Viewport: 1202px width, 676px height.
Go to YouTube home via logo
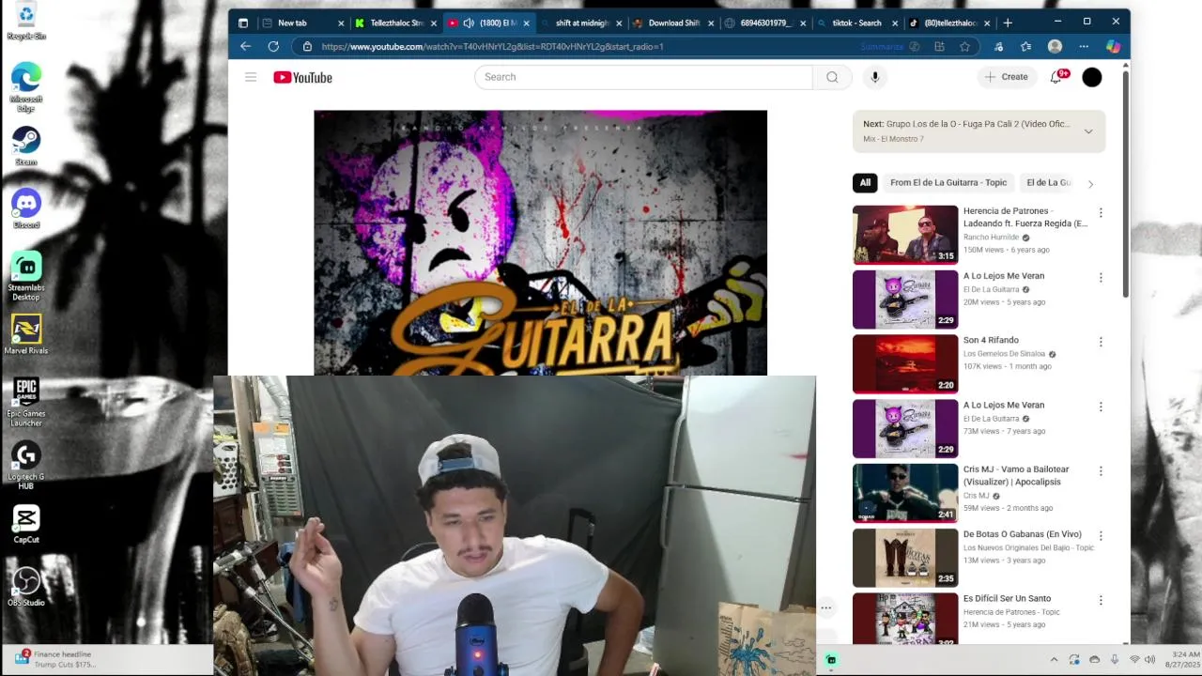pyautogui.click(x=302, y=77)
